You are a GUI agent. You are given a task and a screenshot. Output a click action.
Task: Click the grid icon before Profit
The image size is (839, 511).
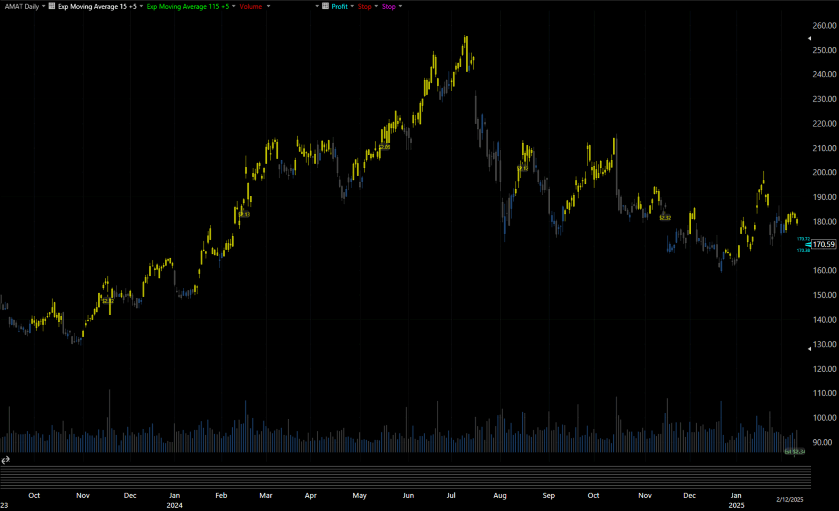[325, 6]
